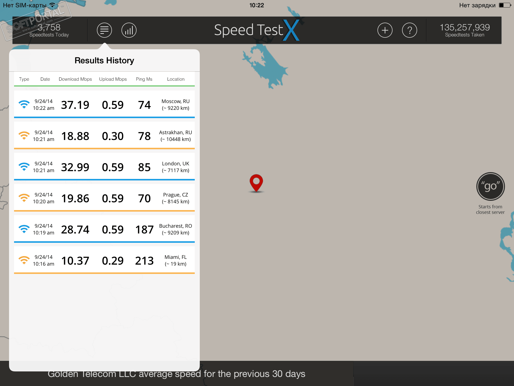Sort by Download Mbps column header
The height and width of the screenshot is (386, 514).
75,79
